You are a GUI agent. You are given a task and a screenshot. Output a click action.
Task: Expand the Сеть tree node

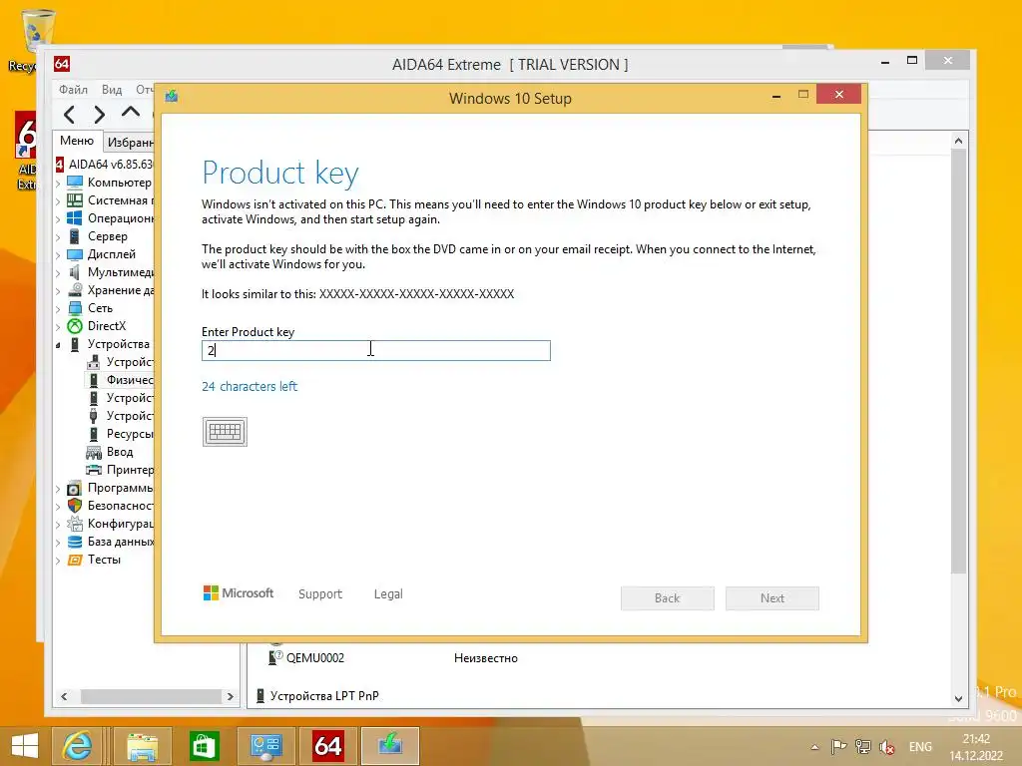[58, 309]
